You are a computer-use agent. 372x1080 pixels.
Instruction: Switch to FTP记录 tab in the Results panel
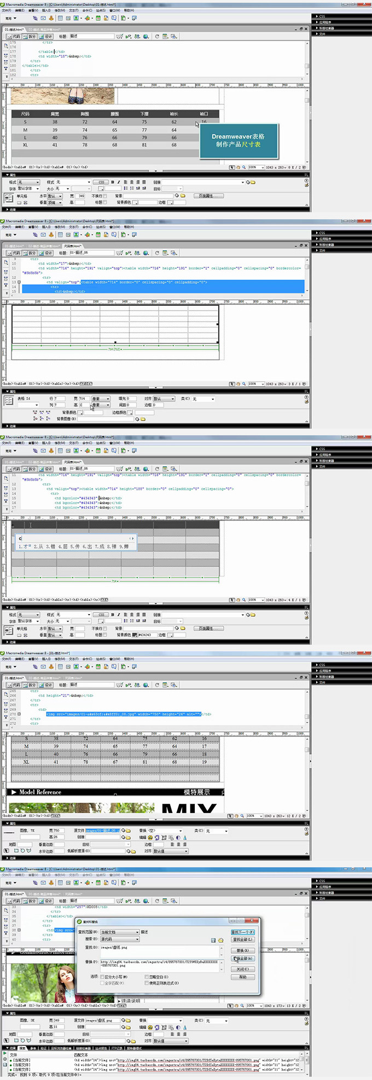[117, 1048]
